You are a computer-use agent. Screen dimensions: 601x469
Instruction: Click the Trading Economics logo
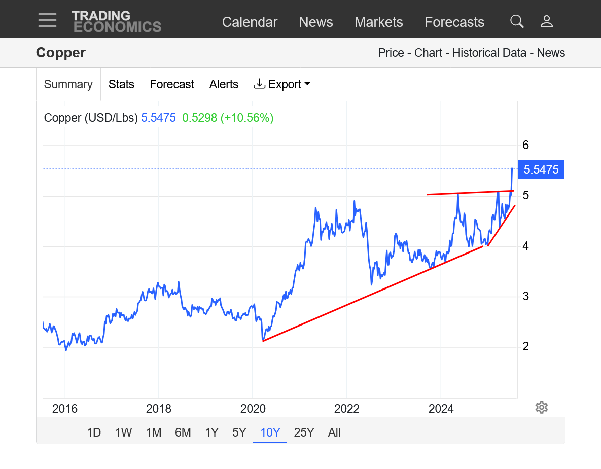(117, 21)
